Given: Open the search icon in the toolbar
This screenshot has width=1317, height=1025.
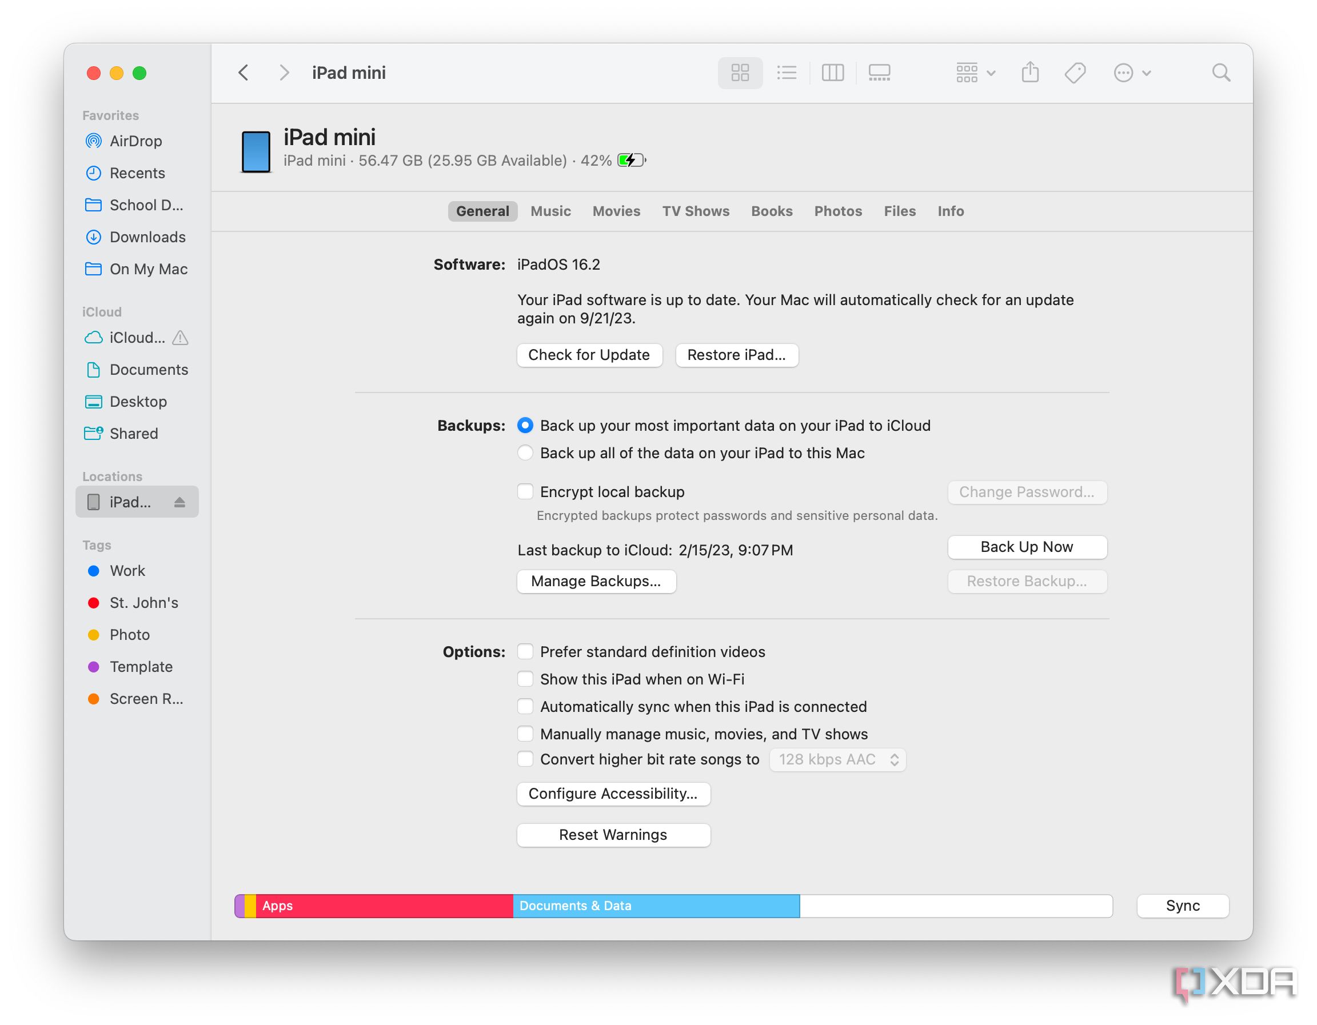Looking at the screenshot, I should pos(1221,73).
